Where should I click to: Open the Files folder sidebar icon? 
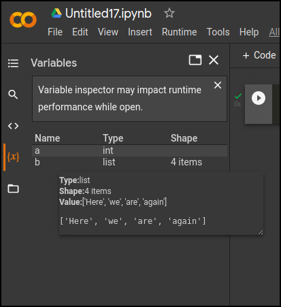click(13, 189)
